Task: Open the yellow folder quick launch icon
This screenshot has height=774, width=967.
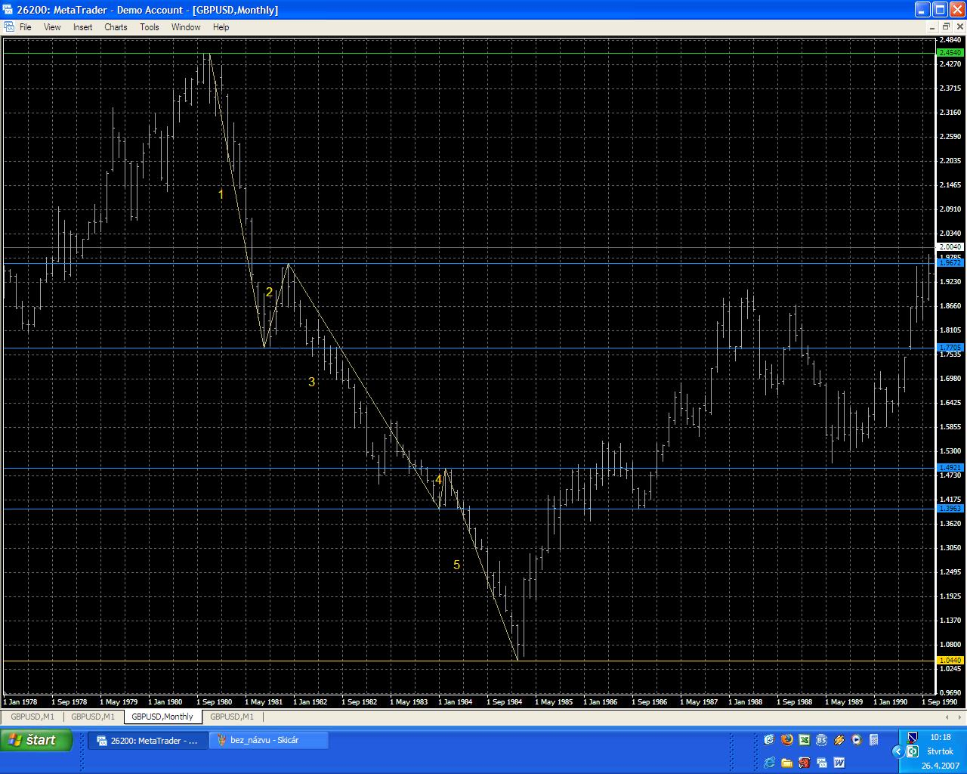Action: coord(786,763)
